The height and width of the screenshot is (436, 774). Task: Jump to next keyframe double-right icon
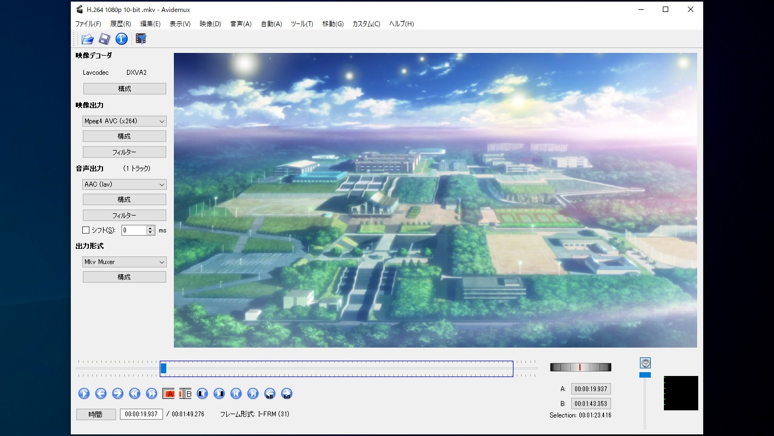tap(152, 393)
